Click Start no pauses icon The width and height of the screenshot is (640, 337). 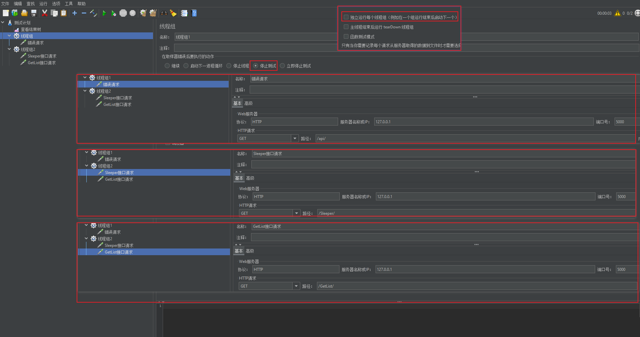(114, 13)
